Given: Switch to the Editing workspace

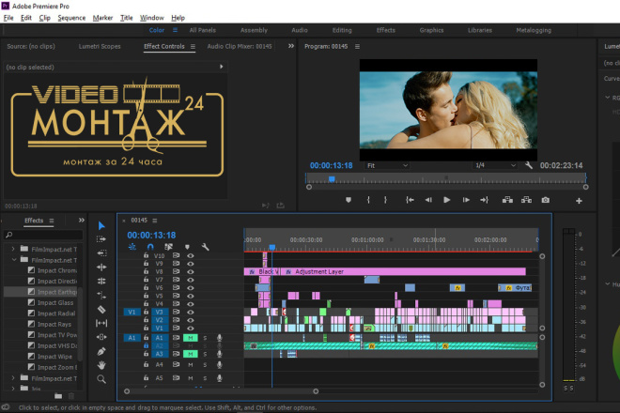Looking at the screenshot, I should [342, 30].
